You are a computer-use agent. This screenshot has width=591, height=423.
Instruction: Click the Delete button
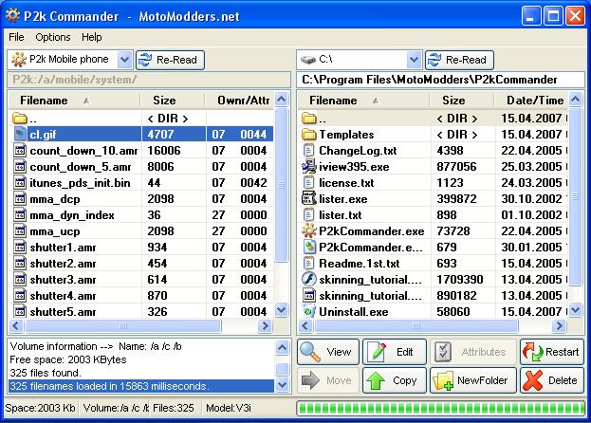(x=552, y=380)
